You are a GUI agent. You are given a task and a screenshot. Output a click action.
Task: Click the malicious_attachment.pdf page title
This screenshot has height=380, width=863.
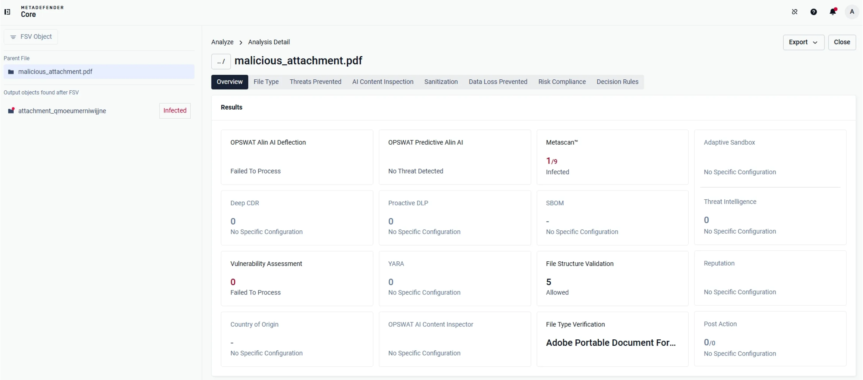click(298, 61)
